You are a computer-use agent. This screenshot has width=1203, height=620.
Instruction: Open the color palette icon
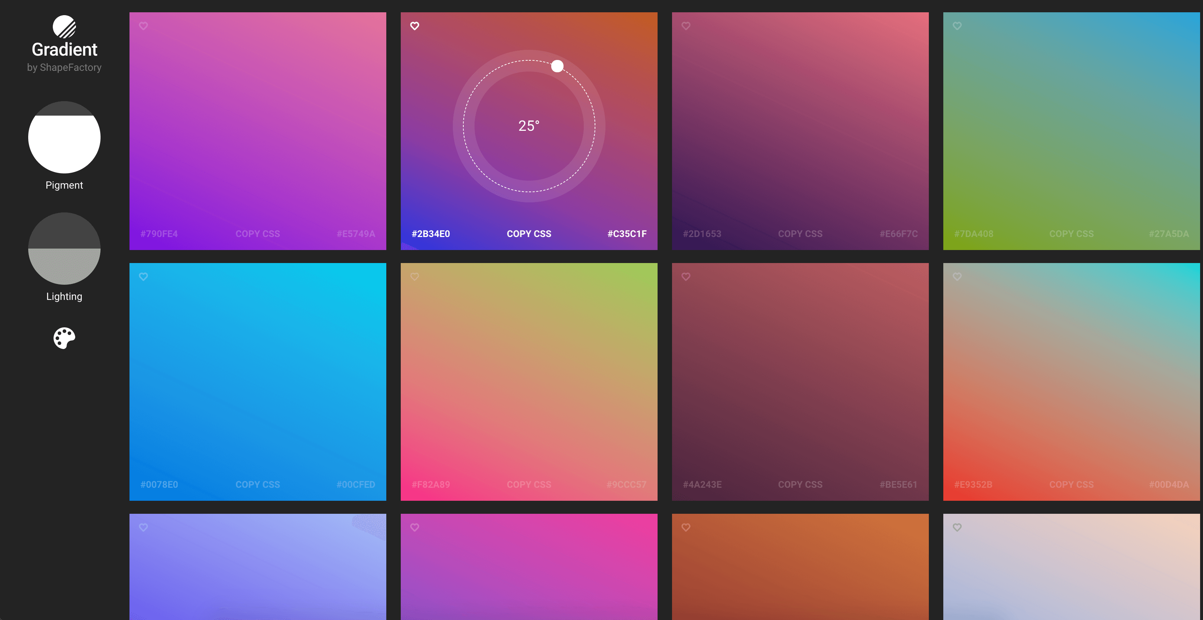64,338
